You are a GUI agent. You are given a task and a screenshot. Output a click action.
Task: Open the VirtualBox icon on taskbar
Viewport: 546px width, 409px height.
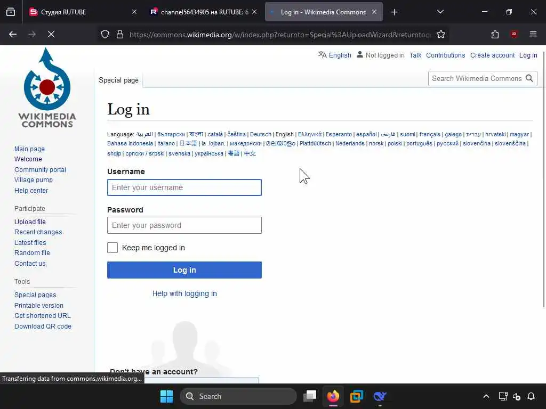[x=357, y=396]
